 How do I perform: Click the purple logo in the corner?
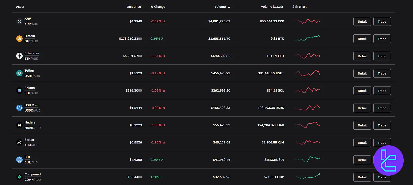[389, 161]
